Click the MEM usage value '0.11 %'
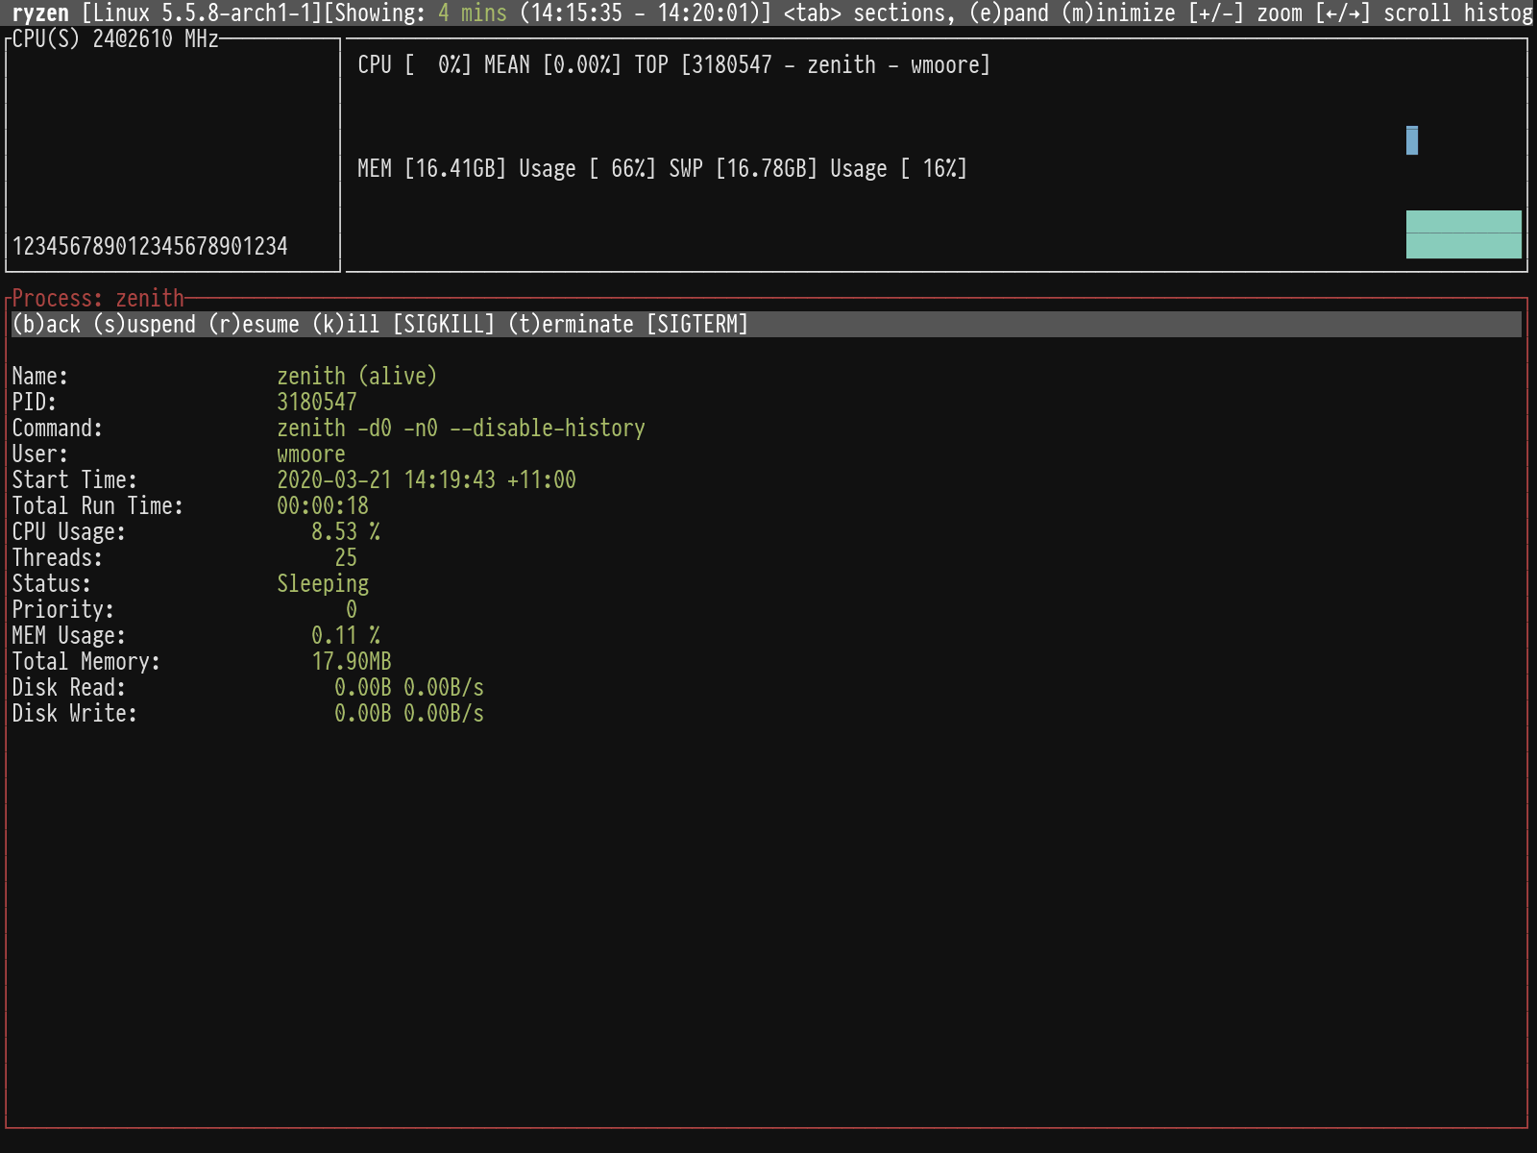 346,636
